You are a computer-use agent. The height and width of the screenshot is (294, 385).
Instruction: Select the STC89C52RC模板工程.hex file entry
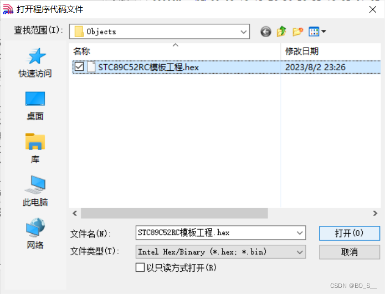(226, 67)
